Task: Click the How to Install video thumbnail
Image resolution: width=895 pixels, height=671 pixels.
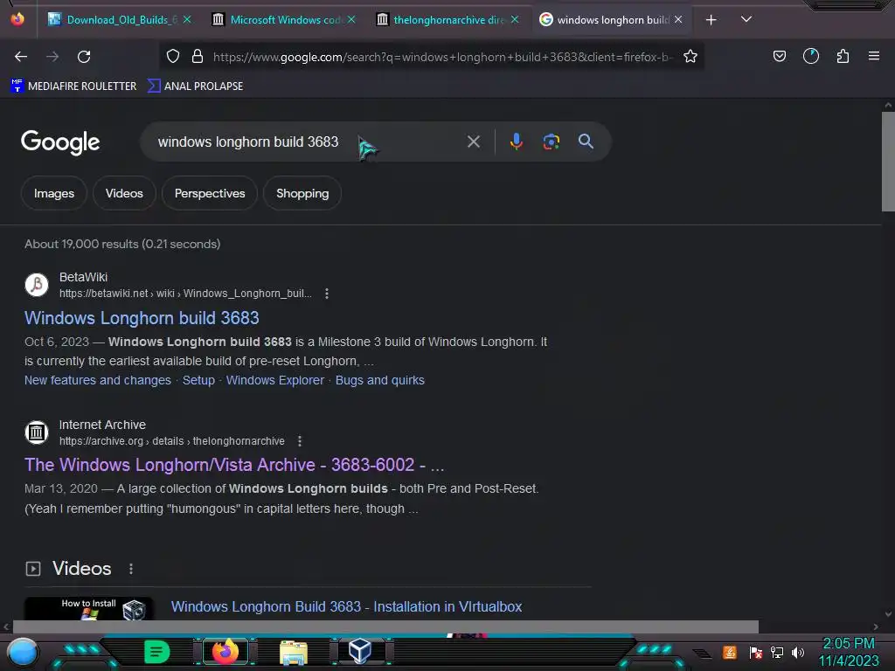Action: [88, 609]
